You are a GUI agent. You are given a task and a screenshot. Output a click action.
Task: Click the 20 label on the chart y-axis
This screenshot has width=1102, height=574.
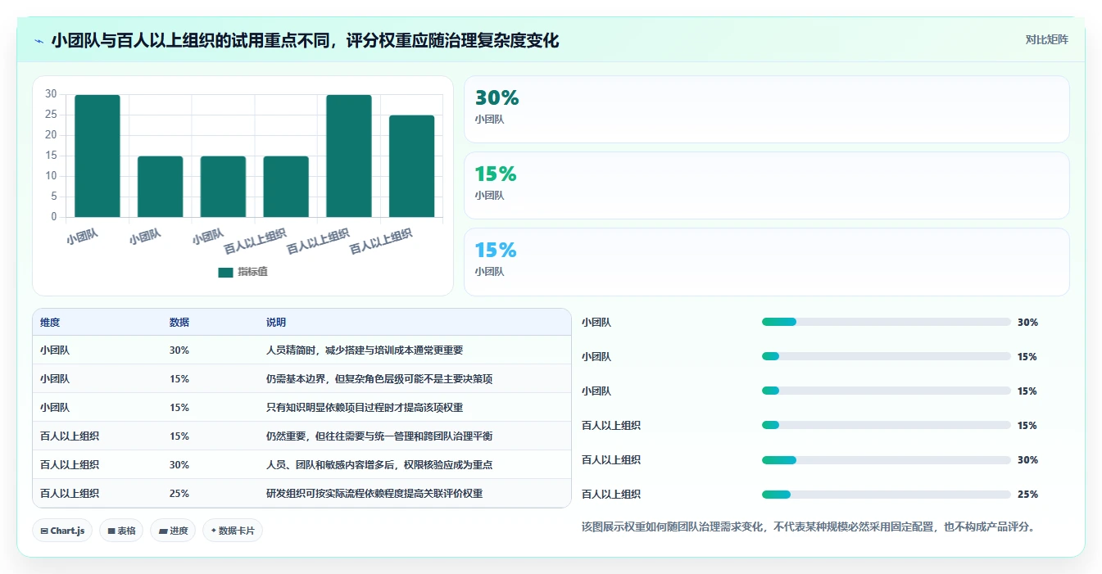point(51,135)
